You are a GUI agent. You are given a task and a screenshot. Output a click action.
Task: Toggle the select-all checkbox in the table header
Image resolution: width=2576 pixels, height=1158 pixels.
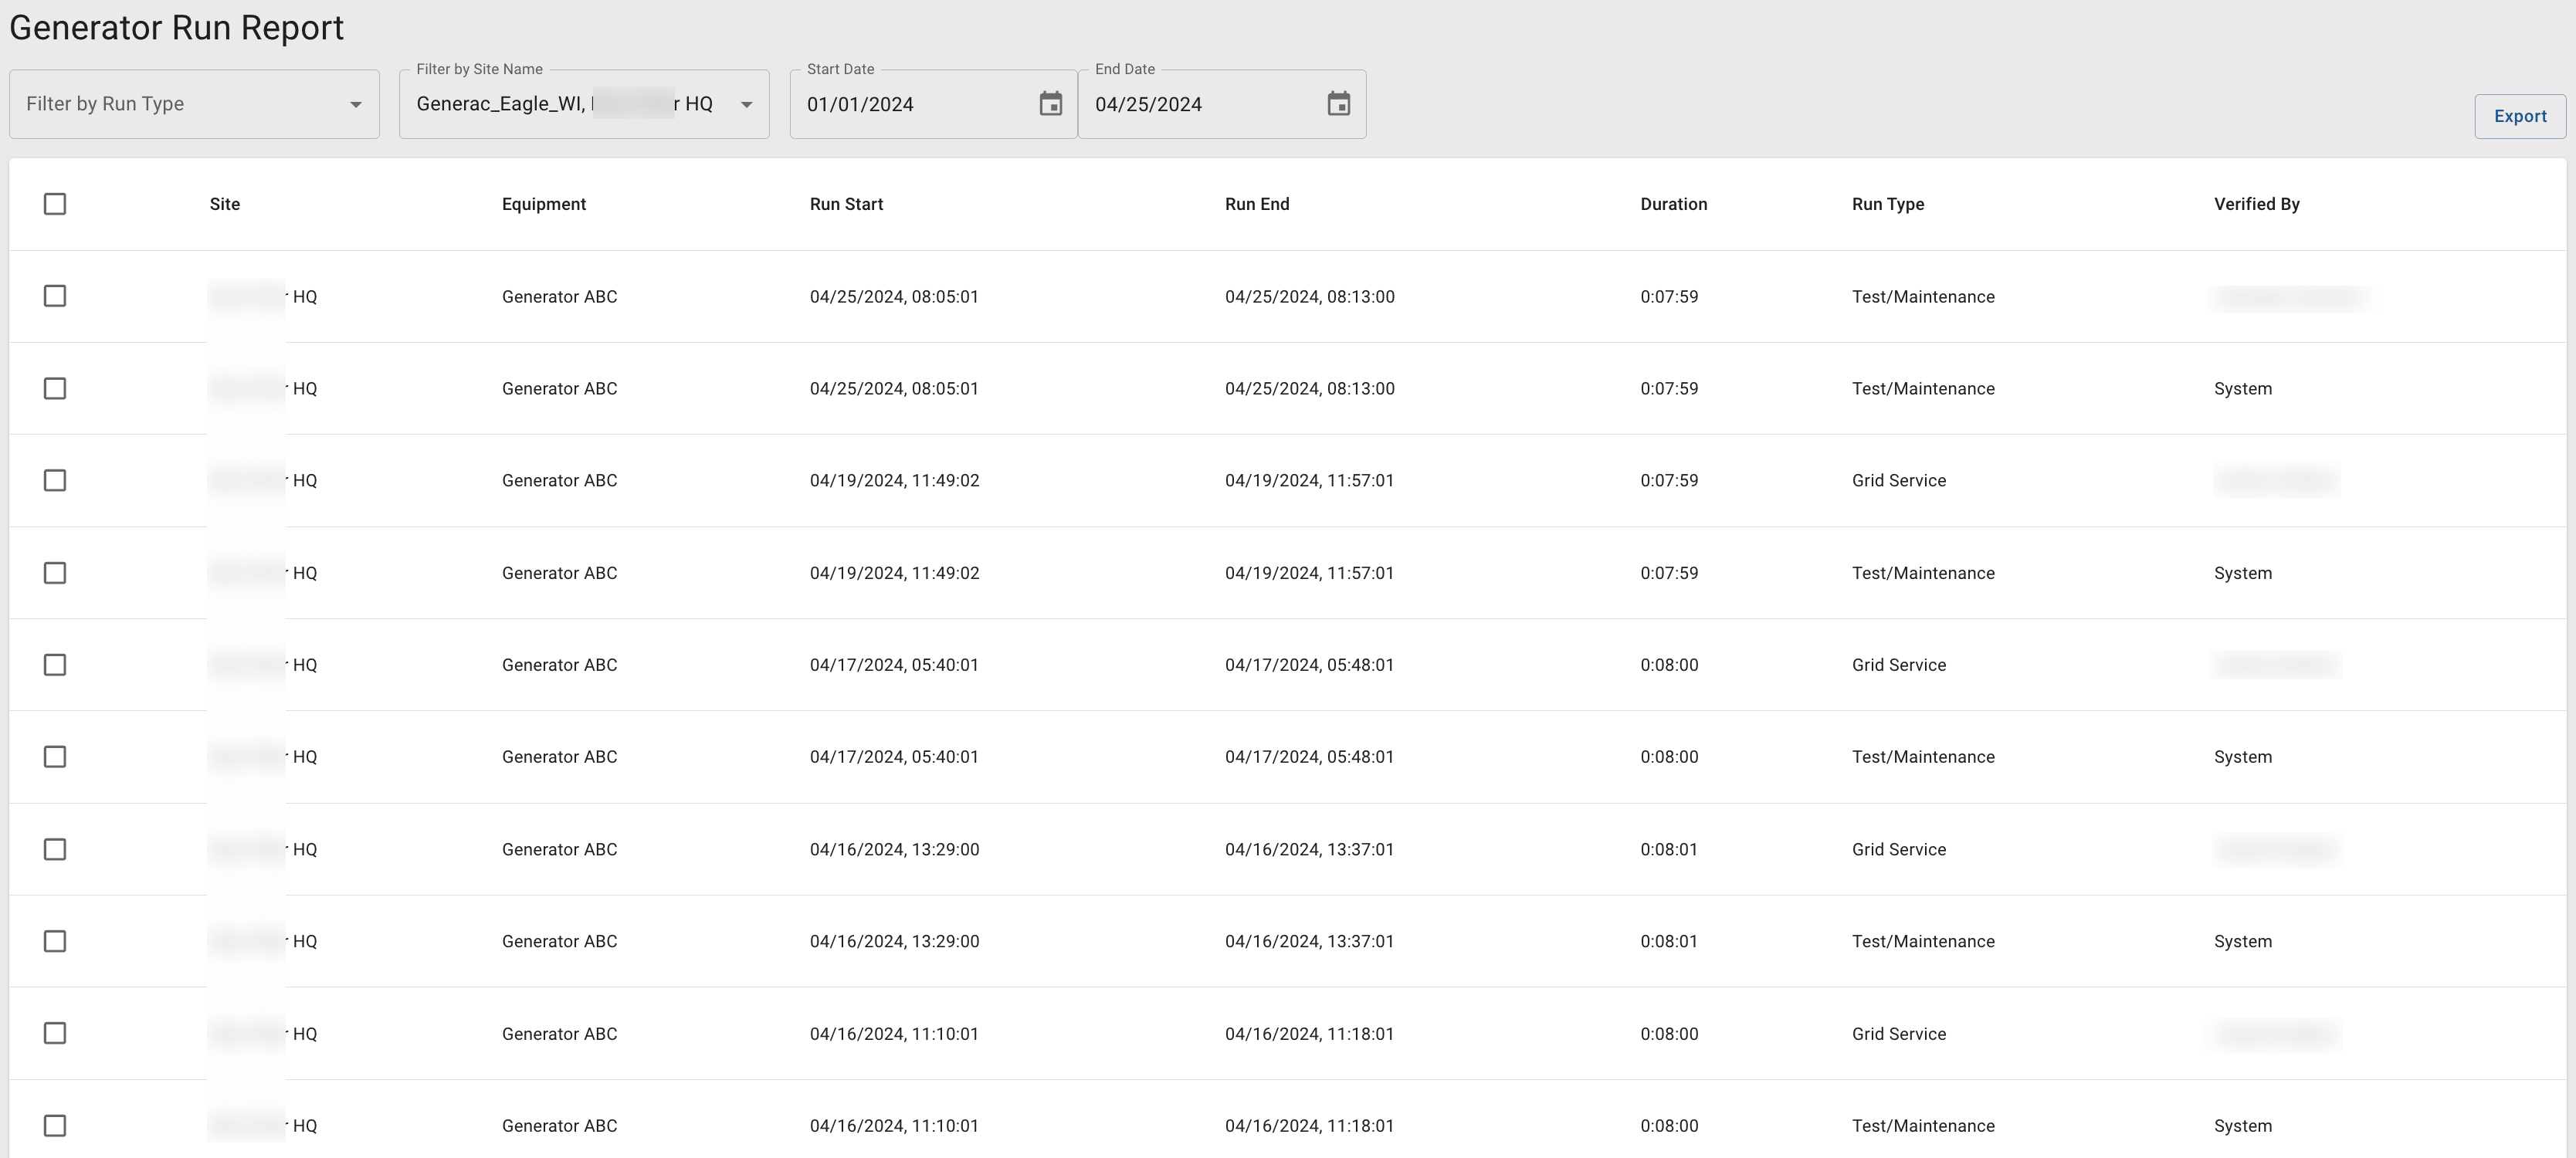pos(55,204)
